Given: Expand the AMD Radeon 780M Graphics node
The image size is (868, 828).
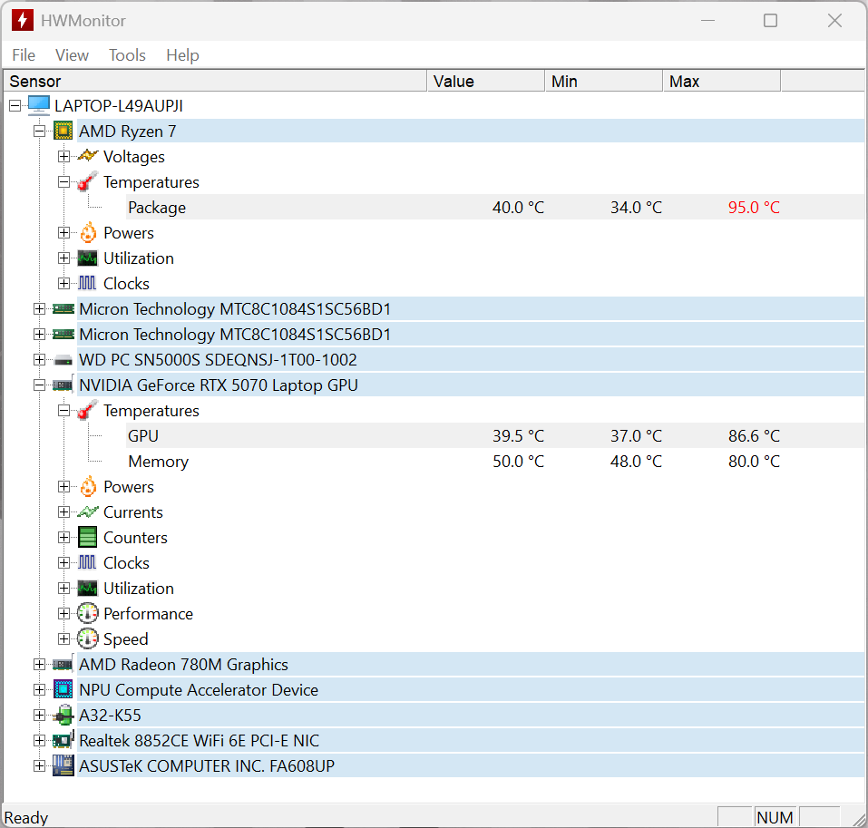Looking at the screenshot, I should [39, 665].
